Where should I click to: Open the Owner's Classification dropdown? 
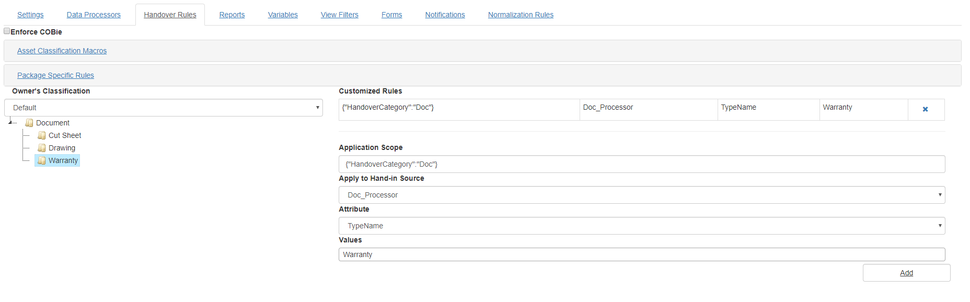[163, 108]
